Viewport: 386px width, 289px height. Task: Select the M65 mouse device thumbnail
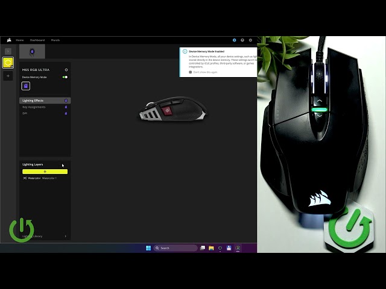click(32, 52)
